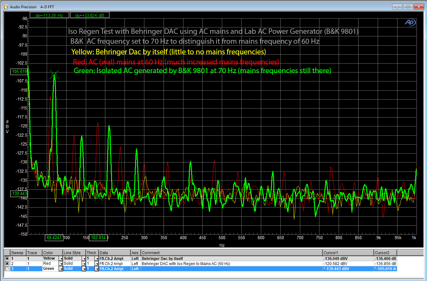This screenshot has height=281, width=427.
Task: Open Color dropdown for the Red trace
Action: pos(61,263)
